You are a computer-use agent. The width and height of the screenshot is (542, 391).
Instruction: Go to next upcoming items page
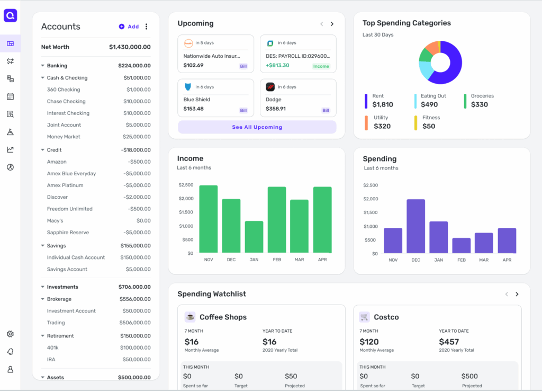pyautogui.click(x=332, y=24)
